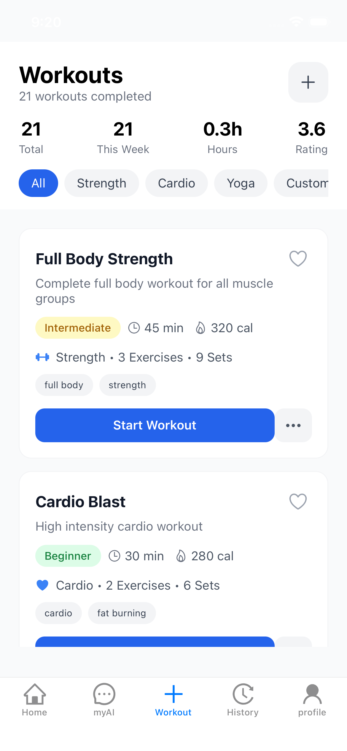Show Custom workouts filter
347x751 pixels.
pos(305,183)
